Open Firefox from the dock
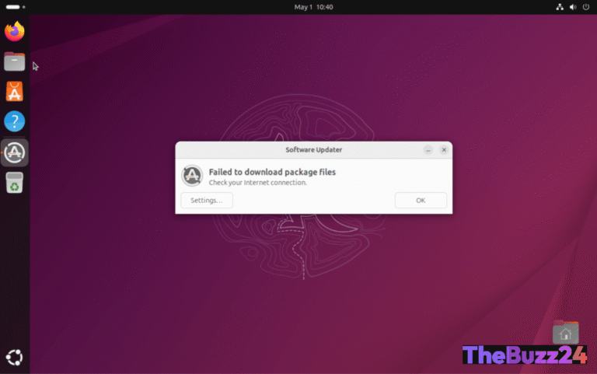597x374 pixels. (x=15, y=31)
